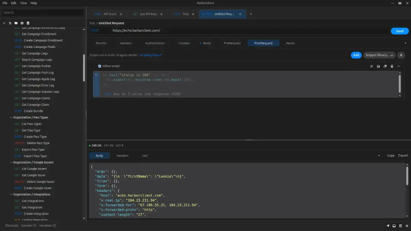
Task: Close the Untitled Request tab
Action: tap(240, 14)
